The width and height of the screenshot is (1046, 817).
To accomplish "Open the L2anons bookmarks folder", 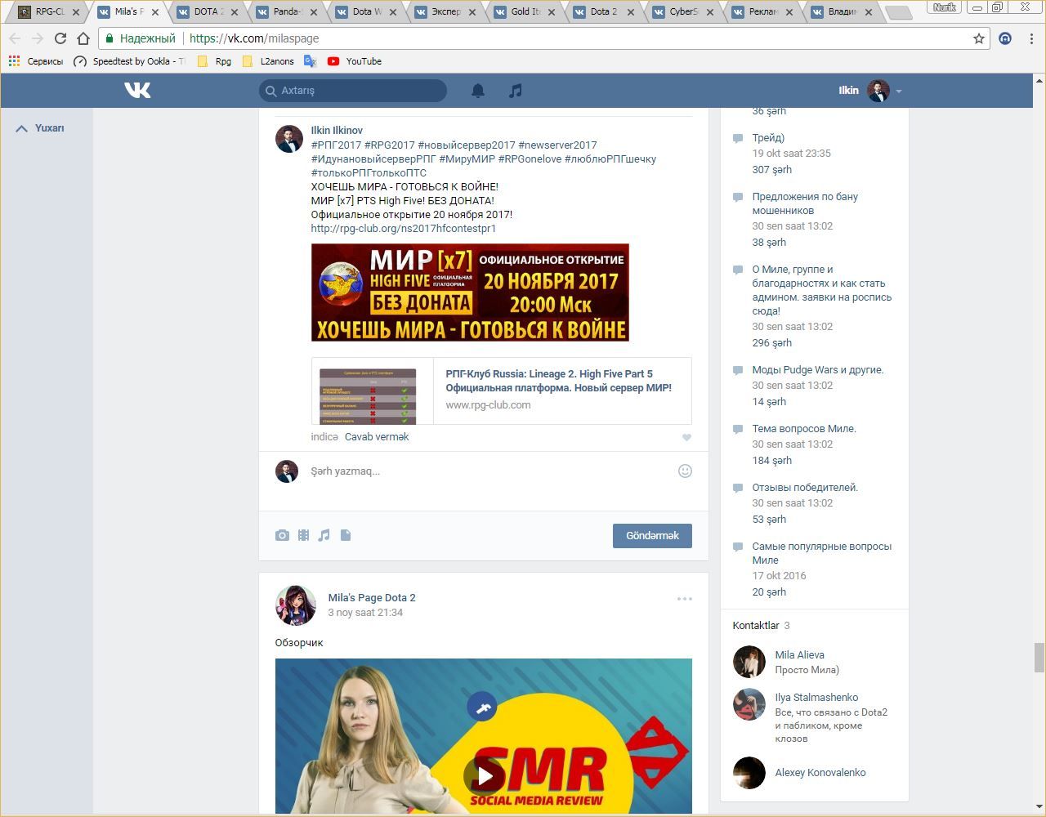I will point(268,61).
